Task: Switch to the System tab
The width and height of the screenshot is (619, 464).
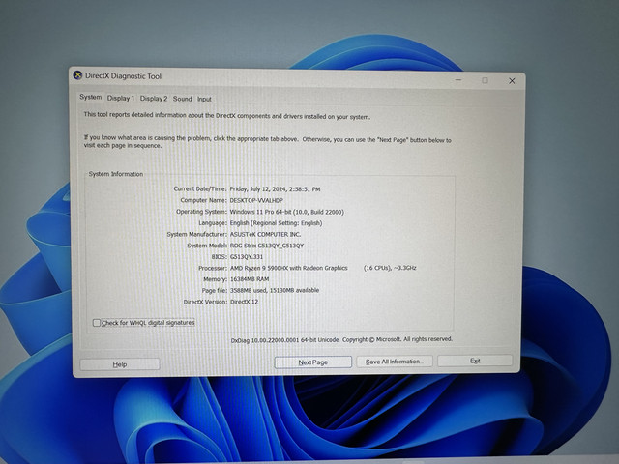Action: [x=90, y=97]
